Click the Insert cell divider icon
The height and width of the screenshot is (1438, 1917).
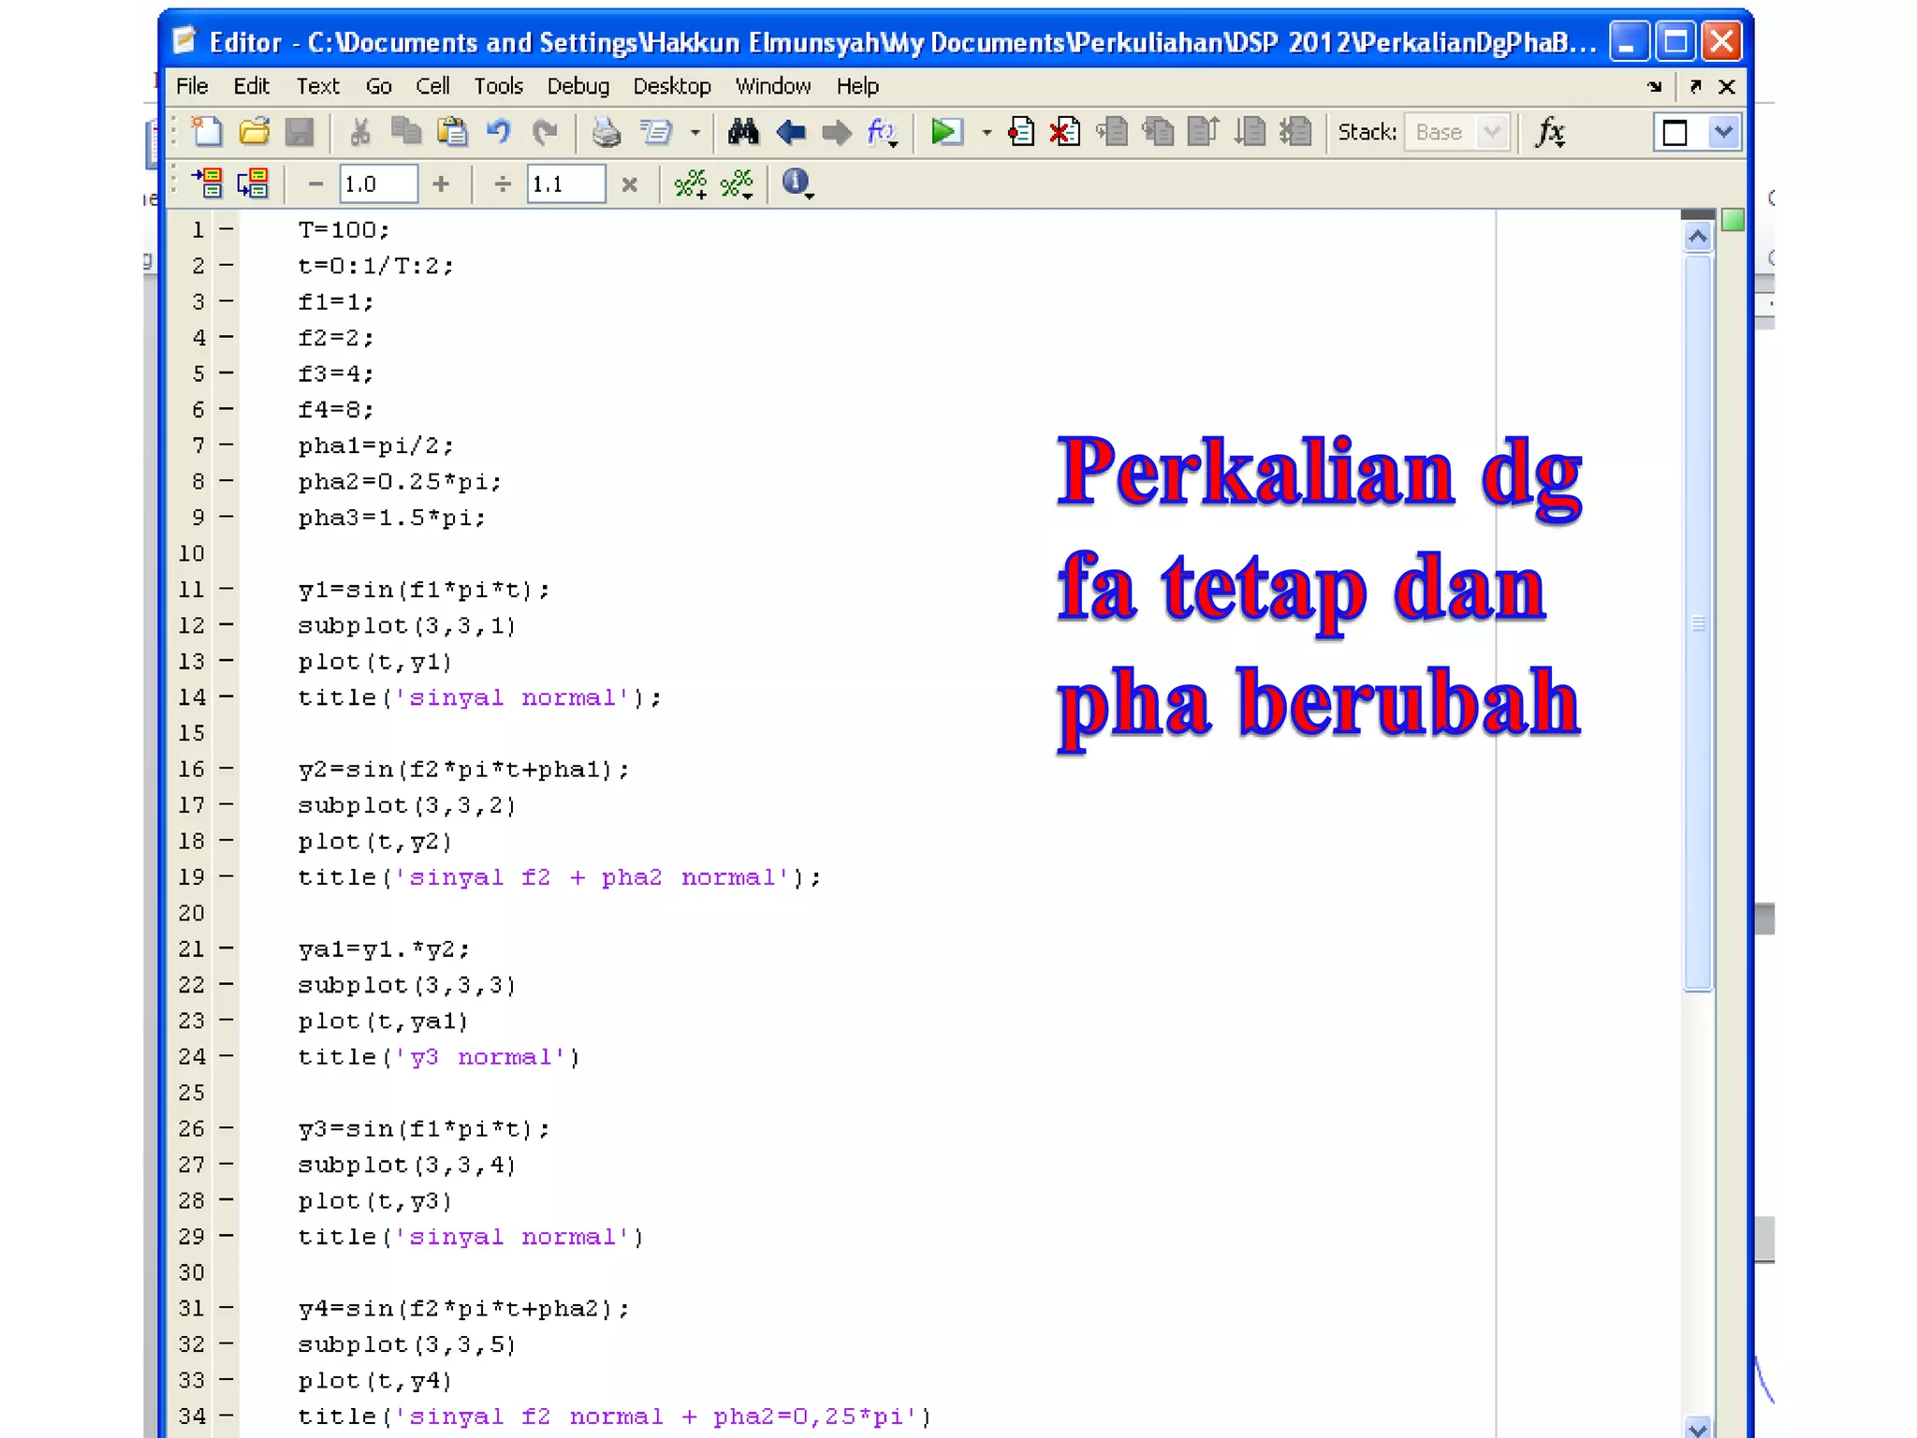coord(691,183)
